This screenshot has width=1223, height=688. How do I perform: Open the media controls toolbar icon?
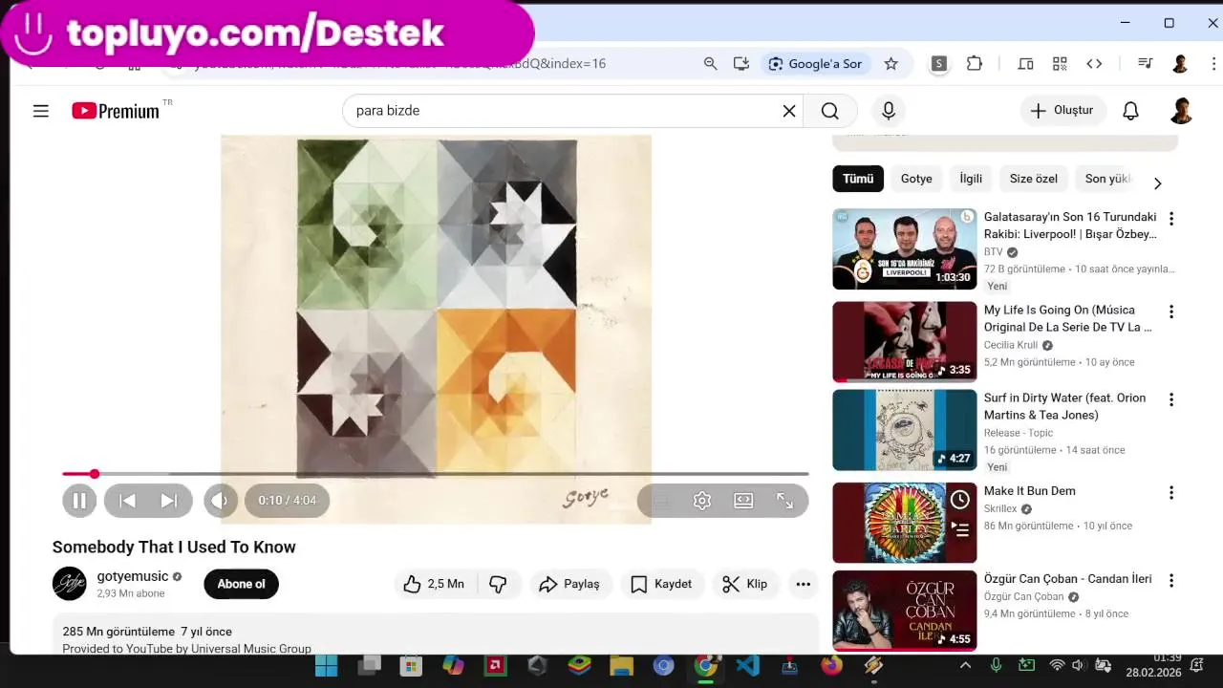tap(1145, 63)
